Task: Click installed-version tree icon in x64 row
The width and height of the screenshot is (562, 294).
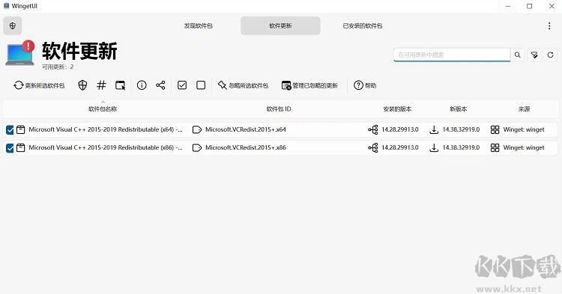Action: [372, 129]
